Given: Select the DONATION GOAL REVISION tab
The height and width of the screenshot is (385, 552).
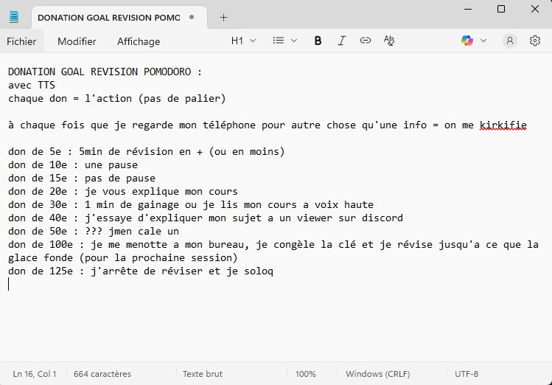Looking at the screenshot, I should pyautogui.click(x=119, y=18).
